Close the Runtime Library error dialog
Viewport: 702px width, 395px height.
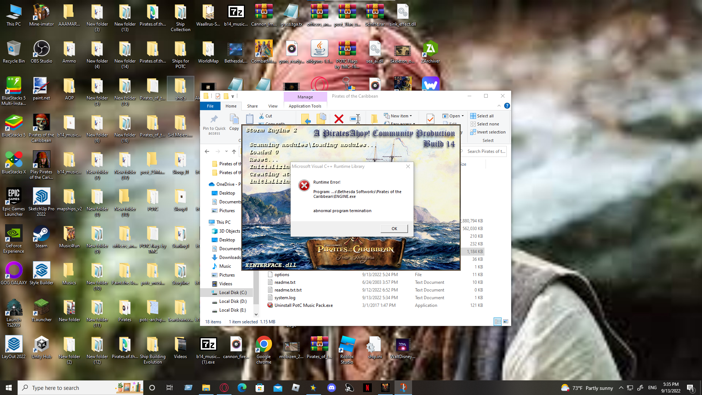(408, 166)
